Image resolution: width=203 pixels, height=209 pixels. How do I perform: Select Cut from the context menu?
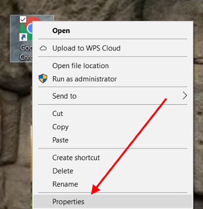(113, 113)
